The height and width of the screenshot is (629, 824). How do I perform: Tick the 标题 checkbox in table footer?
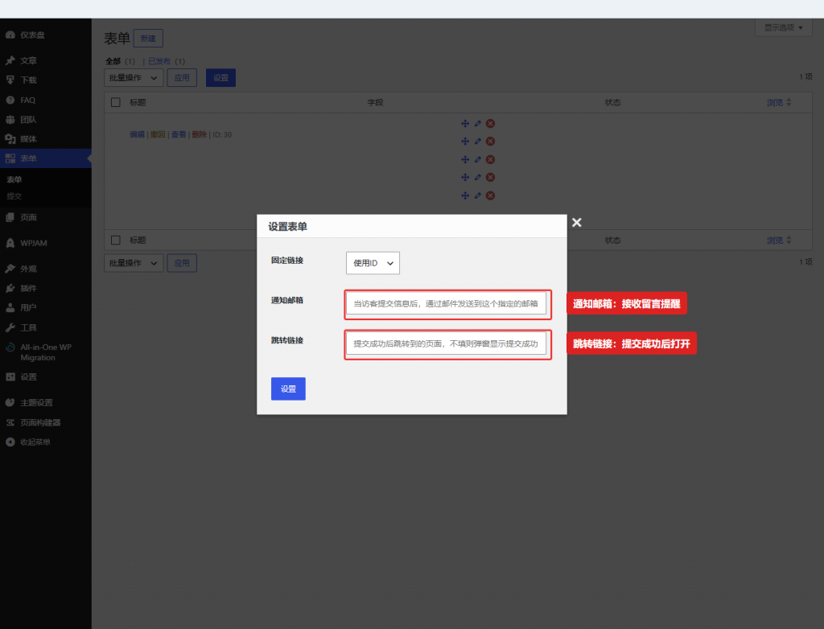(x=116, y=240)
